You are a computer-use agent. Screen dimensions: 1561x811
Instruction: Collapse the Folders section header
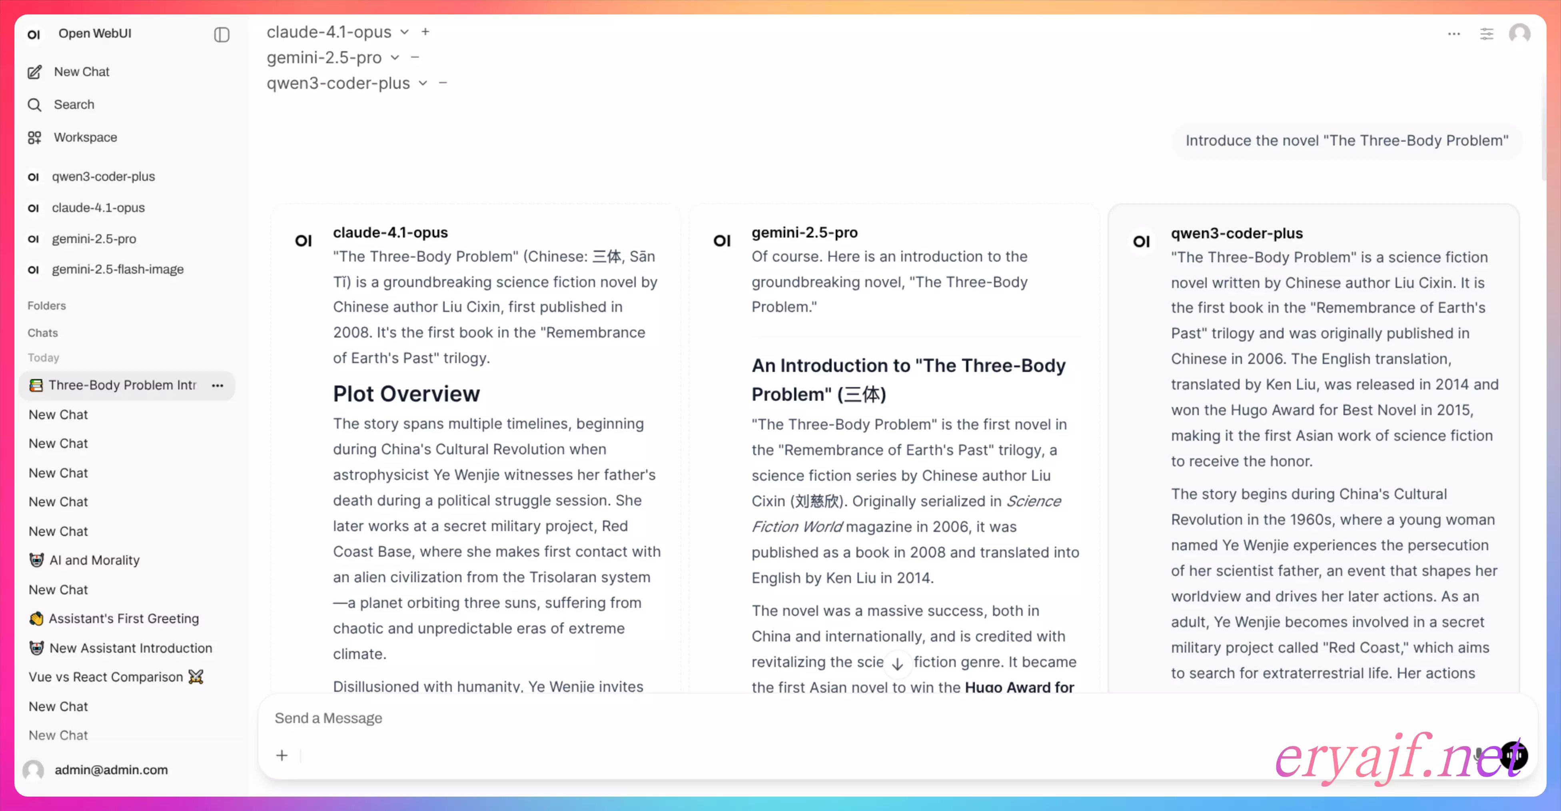[x=47, y=306]
